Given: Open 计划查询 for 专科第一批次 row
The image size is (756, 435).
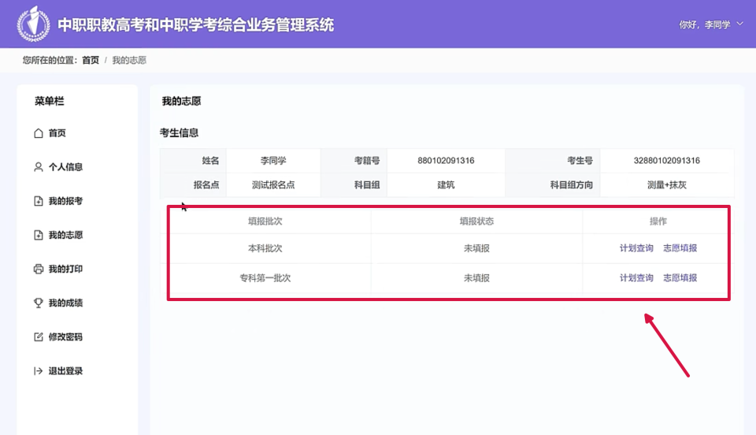Looking at the screenshot, I should click(x=636, y=277).
